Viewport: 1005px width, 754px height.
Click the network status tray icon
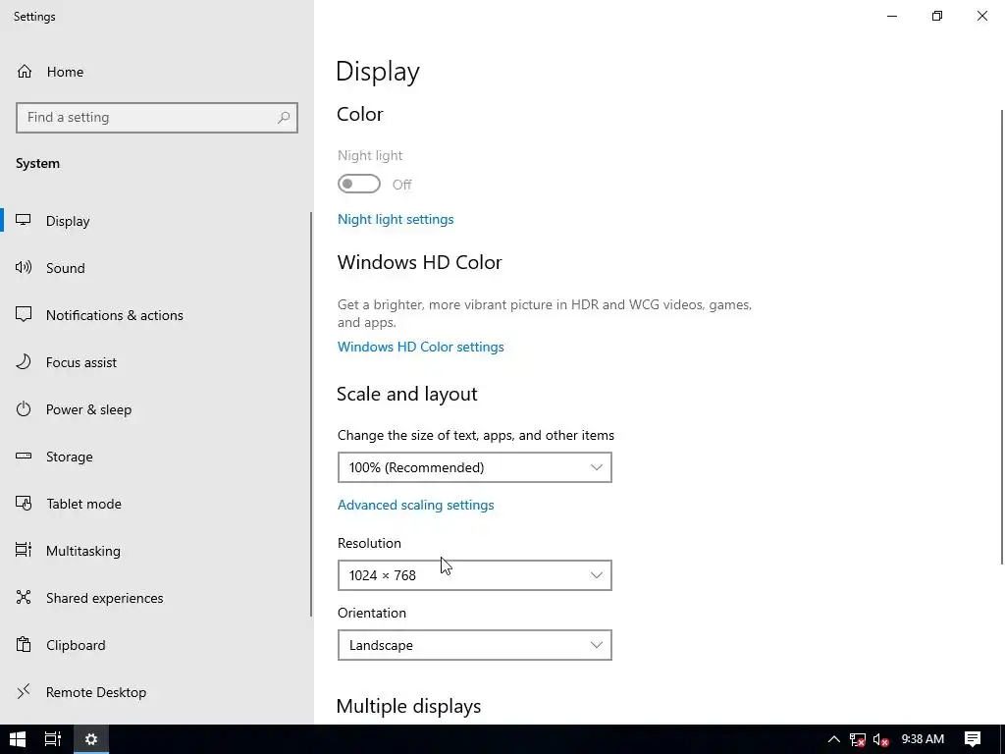tap(858, 740)
